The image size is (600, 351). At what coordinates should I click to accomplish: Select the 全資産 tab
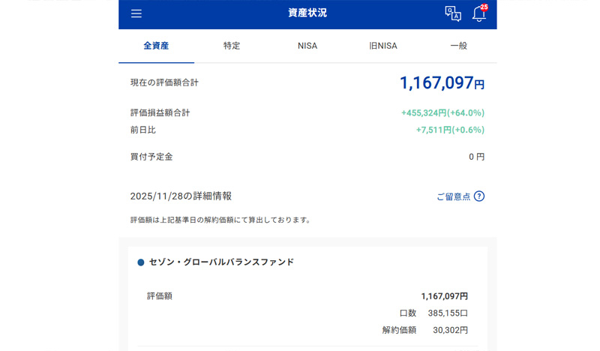156,46
